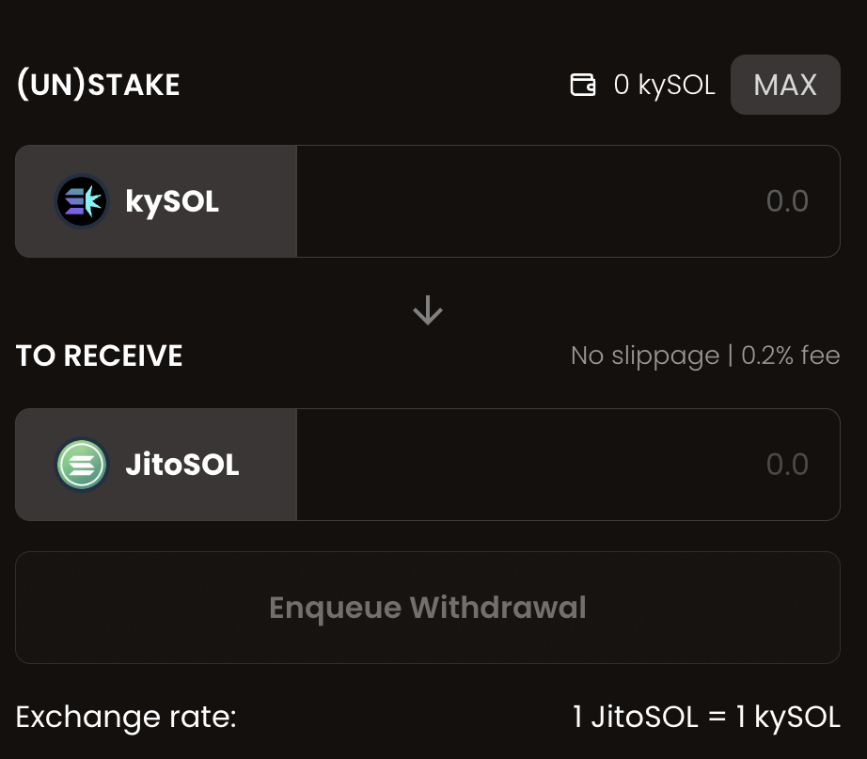Select the JitoSOL token name label
The image size is (867, 759).
coord(182,465)
